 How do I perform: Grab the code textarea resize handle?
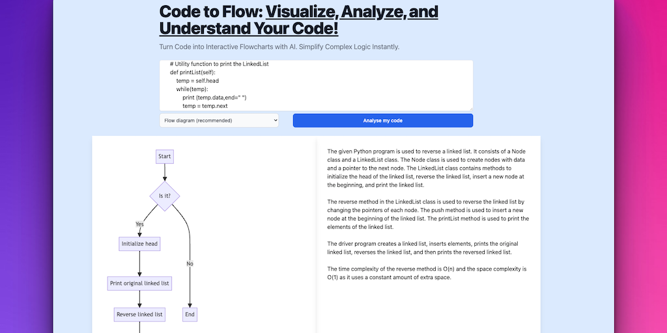(470, 107)
